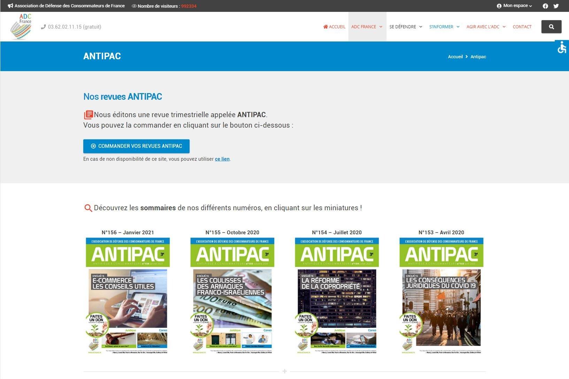The width and height of the screenshot is (569, 379).
Task: Expand the ADC France menu chevron
Action: click(x=381, y=27)
